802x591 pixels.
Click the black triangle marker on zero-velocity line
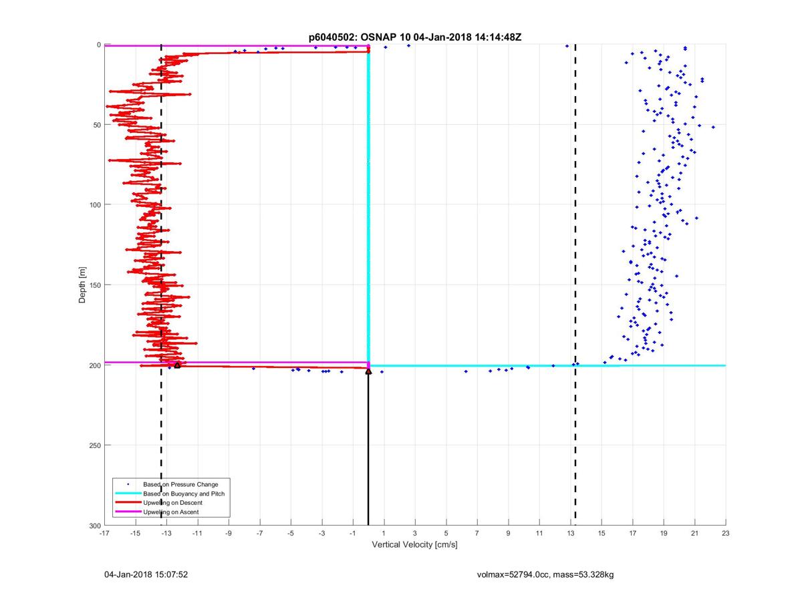click(368, 371)
